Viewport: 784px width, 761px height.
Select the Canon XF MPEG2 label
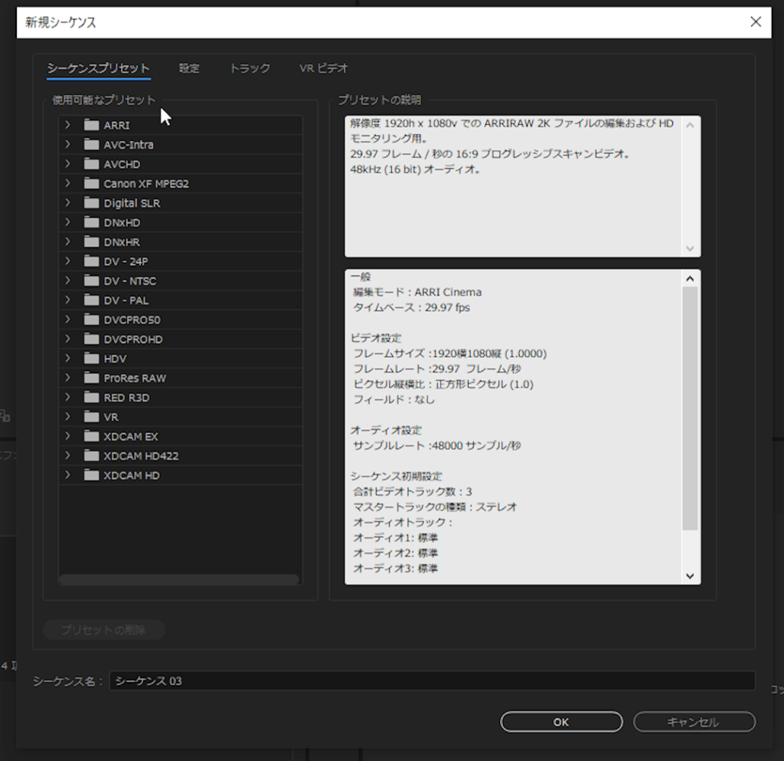pyautogui.click(x=146, y=184)
